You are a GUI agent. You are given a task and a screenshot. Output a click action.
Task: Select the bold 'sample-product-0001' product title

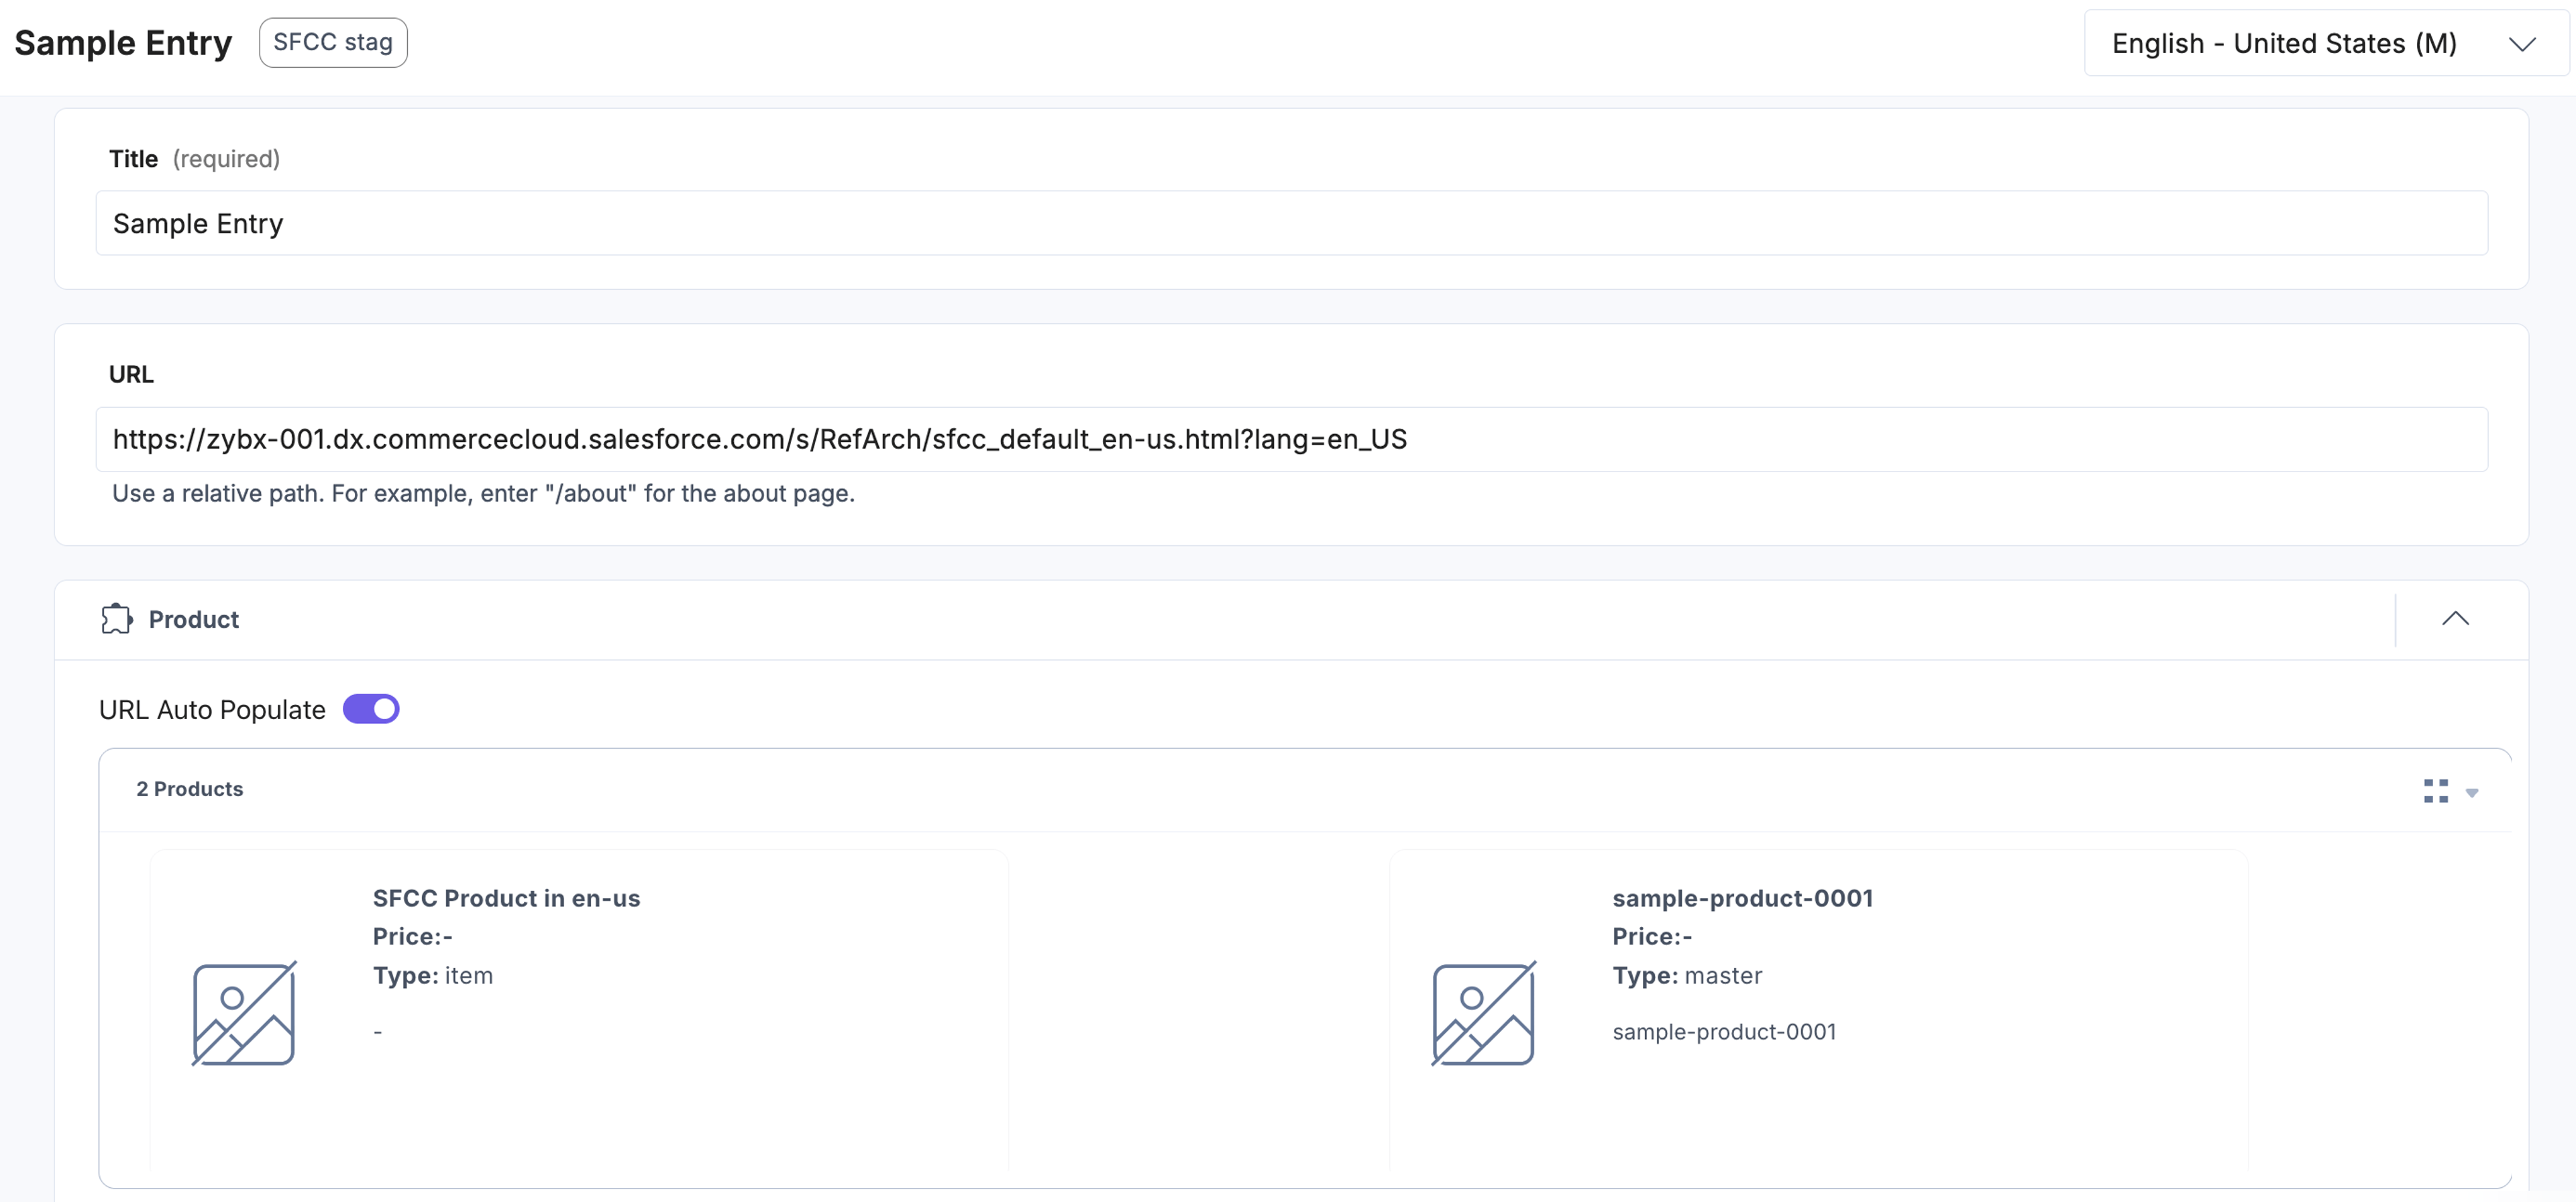1742,898
